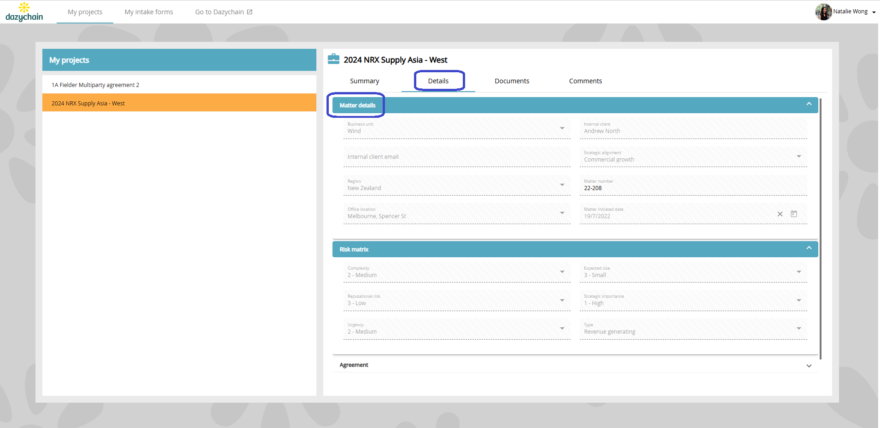Image resolution: width=880 pixels, height=428 pixels.
Task: Click the Matter details header label
Action: pos(357,105)
